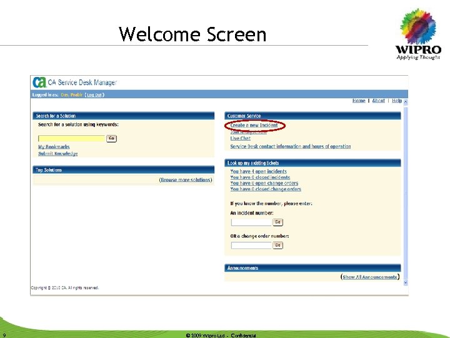450x338 pixels.
Task: View your 0 open change orders
Action: pyautogui.click(x=264, y=183)
